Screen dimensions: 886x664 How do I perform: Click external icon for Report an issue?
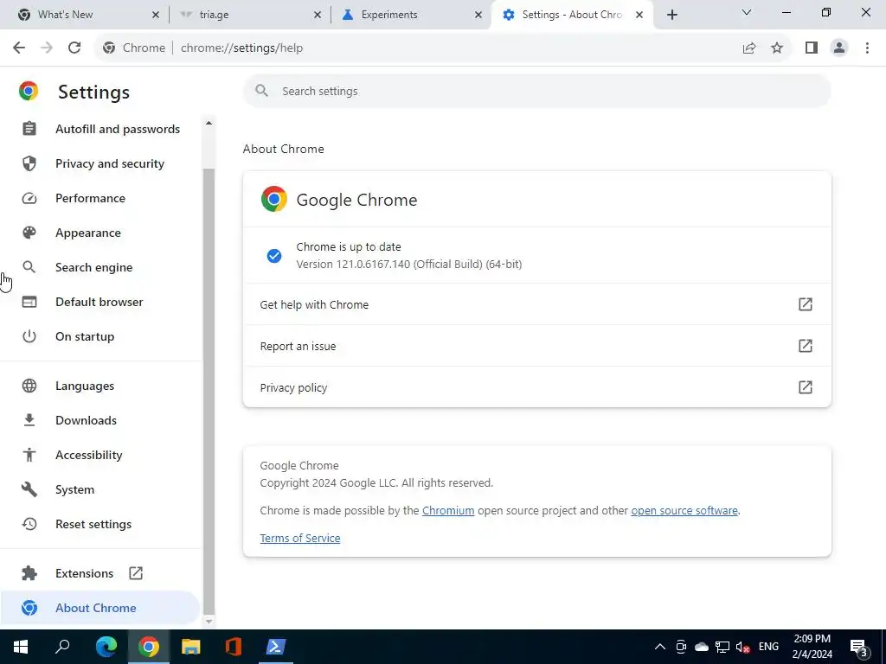click(x=806, y=346)
